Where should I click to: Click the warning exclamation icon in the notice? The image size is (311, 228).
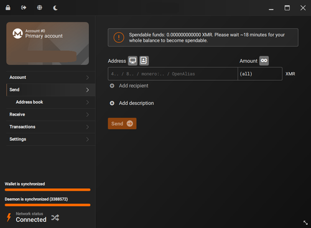coord(119,37)
